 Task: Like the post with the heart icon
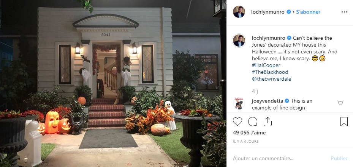click(237, 122)
